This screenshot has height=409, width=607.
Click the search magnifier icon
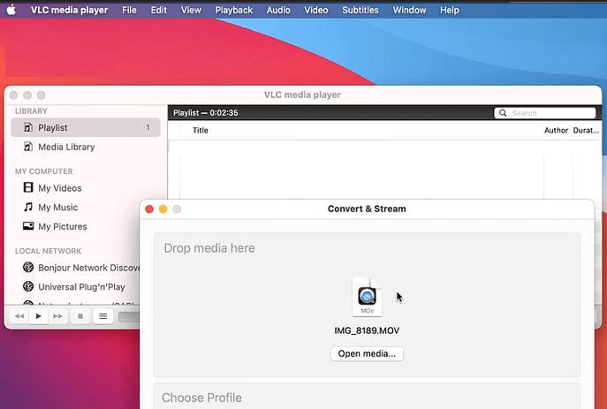pyautogui.click(x=503, y=113)
